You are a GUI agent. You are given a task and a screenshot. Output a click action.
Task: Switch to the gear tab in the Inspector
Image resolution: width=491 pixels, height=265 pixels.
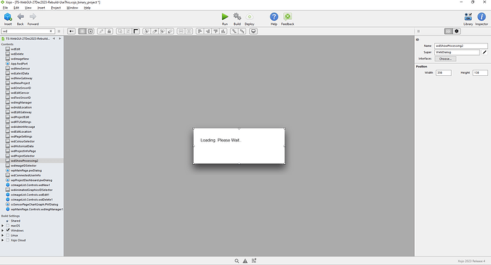(x=457, y=31)
